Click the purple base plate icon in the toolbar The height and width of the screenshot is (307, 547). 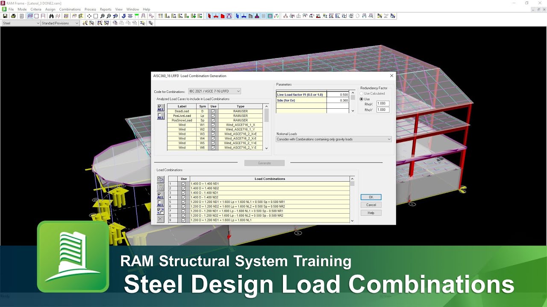(x=257, y=16)
